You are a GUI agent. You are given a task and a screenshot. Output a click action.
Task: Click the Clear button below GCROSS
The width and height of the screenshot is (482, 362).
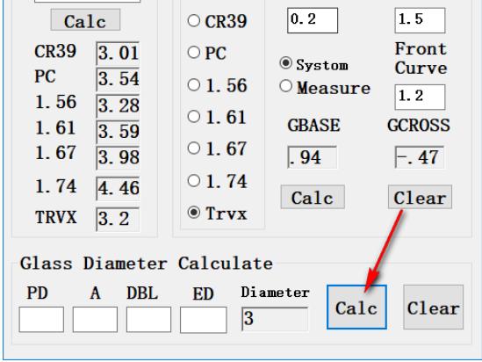420,197
